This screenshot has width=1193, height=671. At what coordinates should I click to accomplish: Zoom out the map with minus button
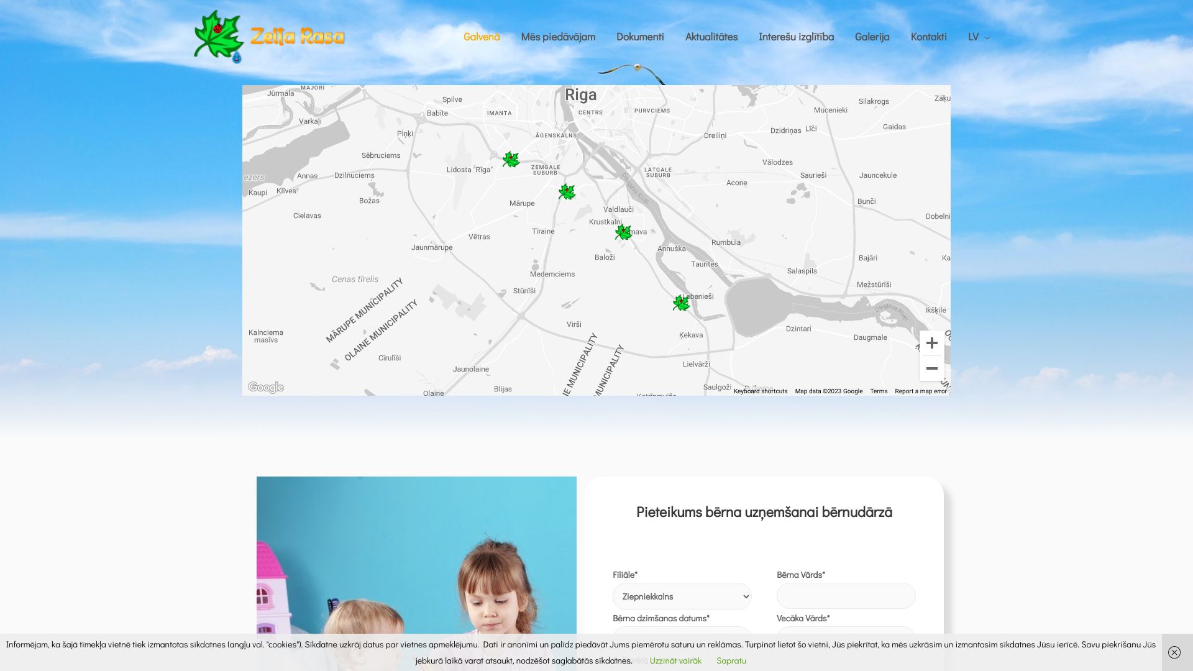(x=931, y=368)
